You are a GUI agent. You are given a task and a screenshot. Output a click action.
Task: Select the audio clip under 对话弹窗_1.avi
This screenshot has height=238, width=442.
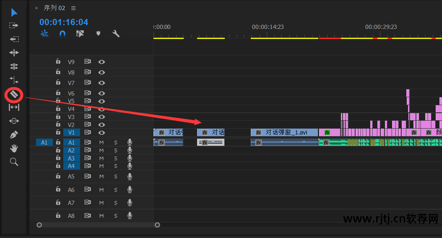click(x=284, y=142)
